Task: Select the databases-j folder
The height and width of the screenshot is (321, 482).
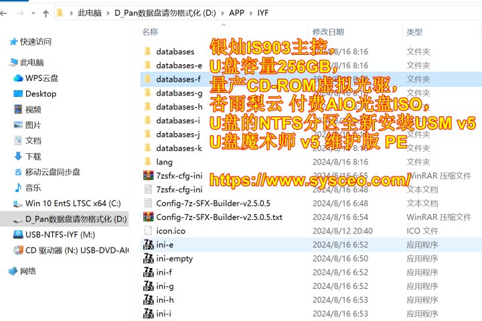Action: [178, 134]
